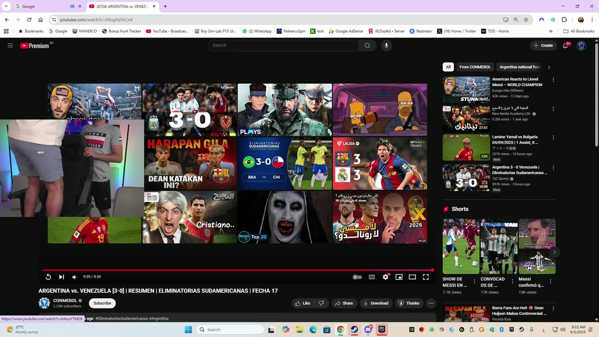
Task: Open Google AdSense bookmark
Action: [346, 31]
